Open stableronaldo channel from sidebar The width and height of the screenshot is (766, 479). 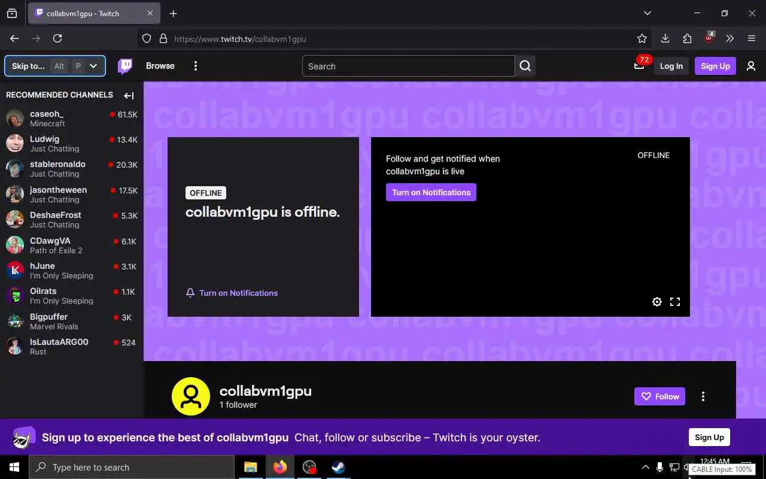72,169
